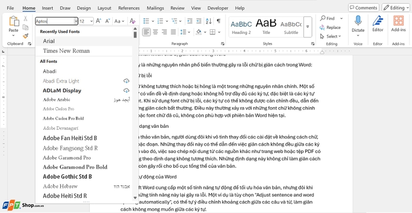Screen dimensions: 412x213
Task: Expand Paste options arrow
Action: tap(13, 35)
